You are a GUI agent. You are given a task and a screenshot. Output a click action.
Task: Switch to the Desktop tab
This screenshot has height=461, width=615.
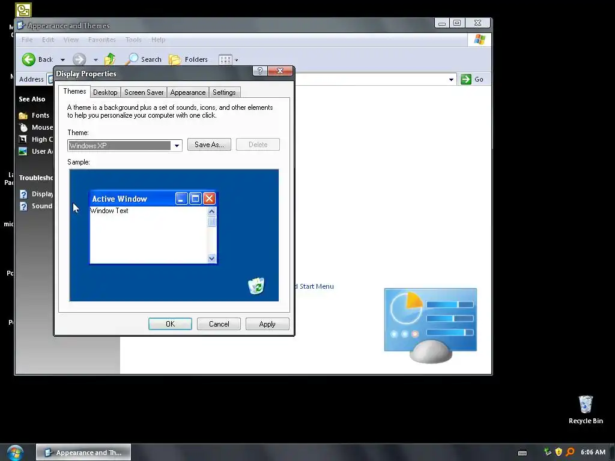click(105, 92)
